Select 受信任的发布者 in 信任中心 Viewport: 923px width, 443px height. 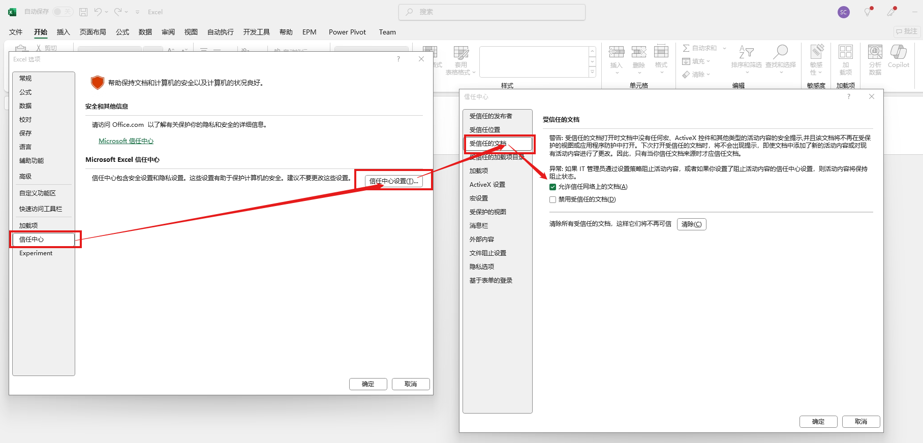point(498,116)
